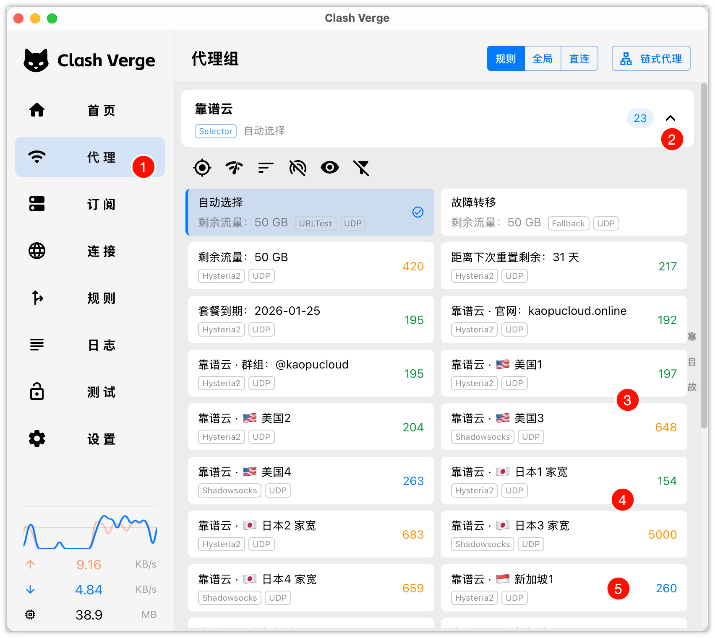Toggle the eye icon for proxy details
715x638 pixels.
click(x=329, y=168)
